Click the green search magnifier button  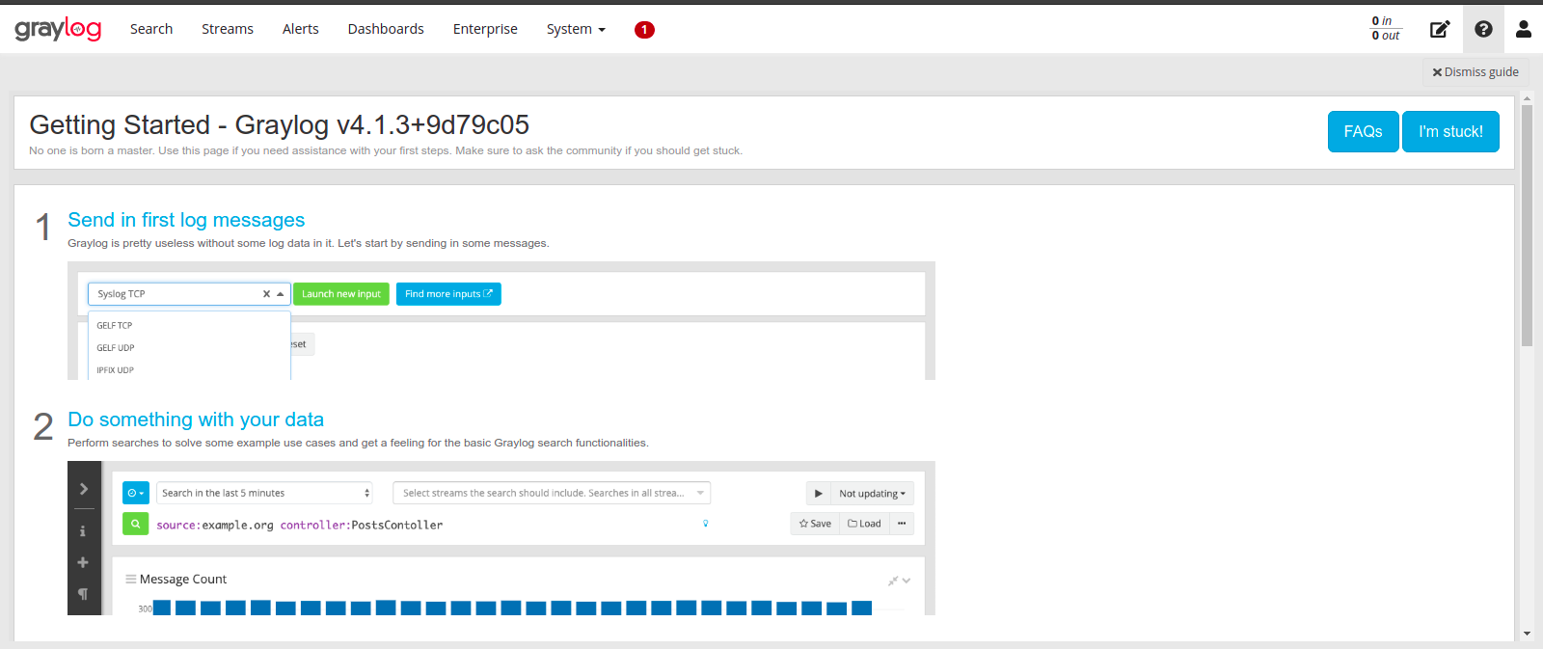click(x=136, y=525)
